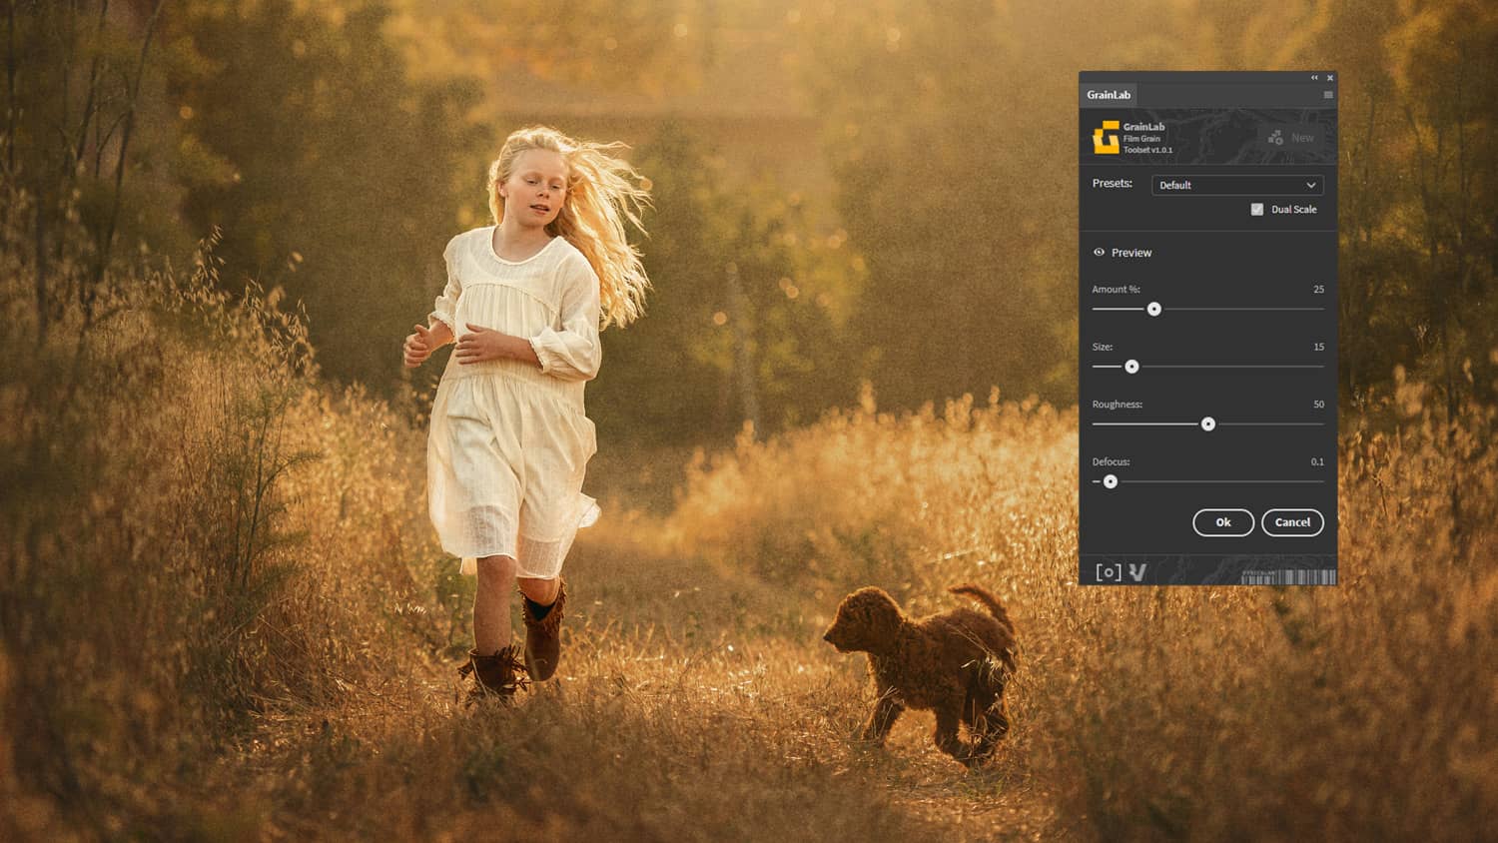This screenshot has height=843, width=1498.
Task: Collapse the panel with the double-arrow icon
Action: coord(1314,78)
